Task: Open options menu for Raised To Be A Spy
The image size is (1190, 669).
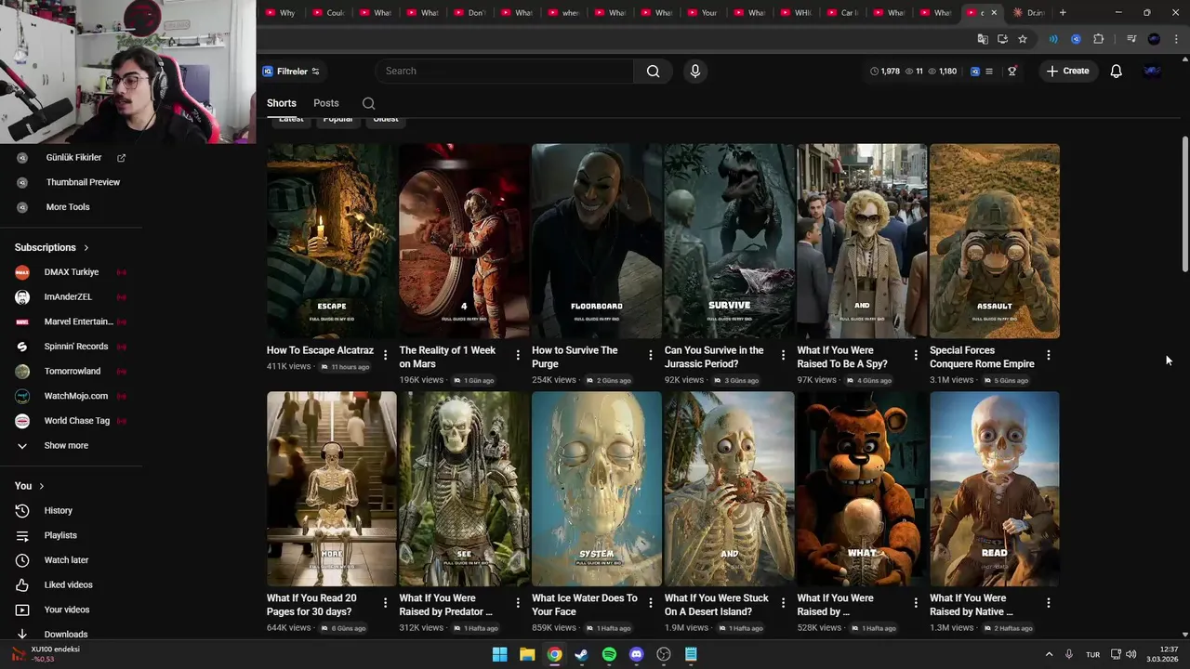Action: pos(916,356)
